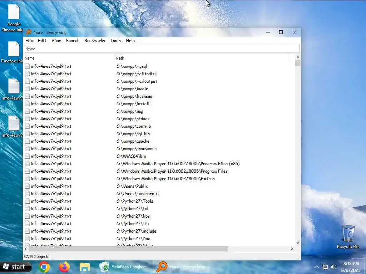Click the 57,292 objects status bar text
This screenshot has width=366, height=274.
pyautogui.click(x=36, y=257)
